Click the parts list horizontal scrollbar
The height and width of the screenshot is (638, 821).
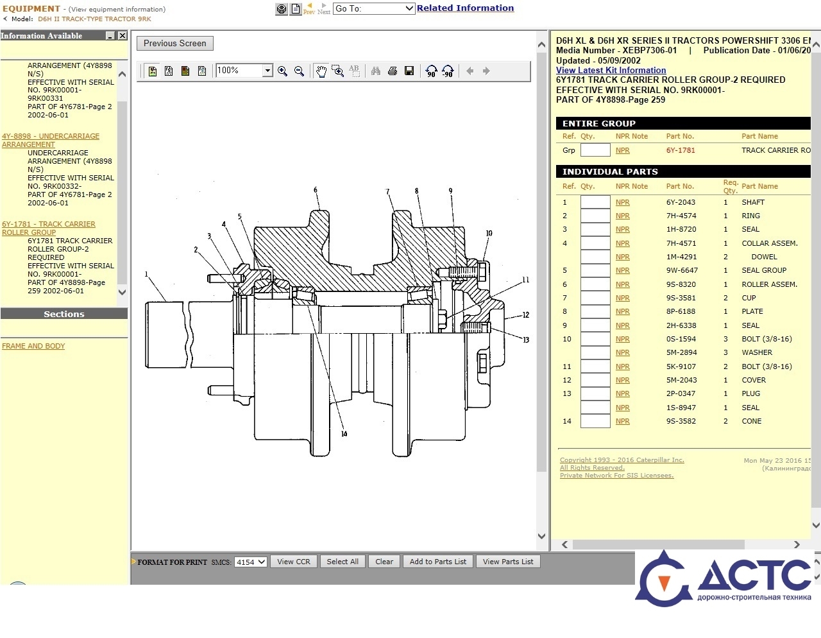click(x=657, y=544)
